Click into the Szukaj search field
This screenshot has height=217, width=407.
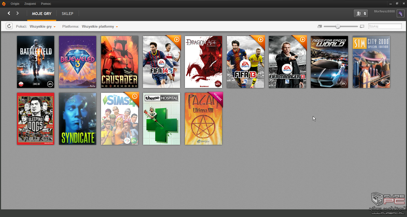coord(385,26)
